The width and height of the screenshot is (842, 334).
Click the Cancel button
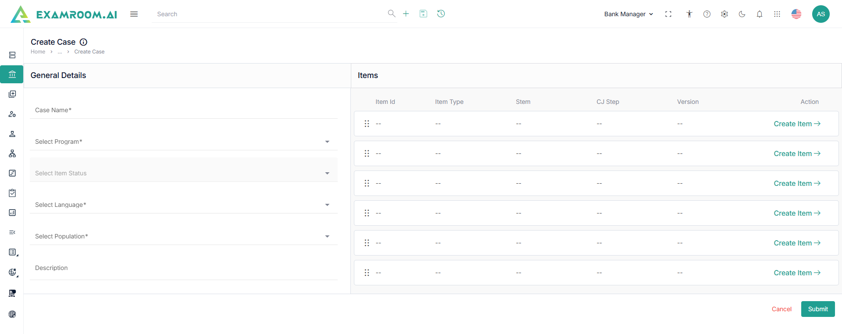pyautogui.click(x=781, y=309)
